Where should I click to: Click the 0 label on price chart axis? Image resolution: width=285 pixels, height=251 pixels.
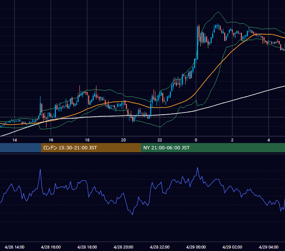pos(196,140)
